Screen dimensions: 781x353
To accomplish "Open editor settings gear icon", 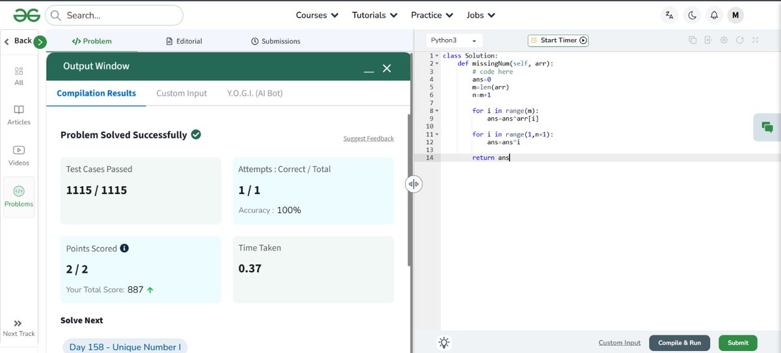I will pos(724,40).
